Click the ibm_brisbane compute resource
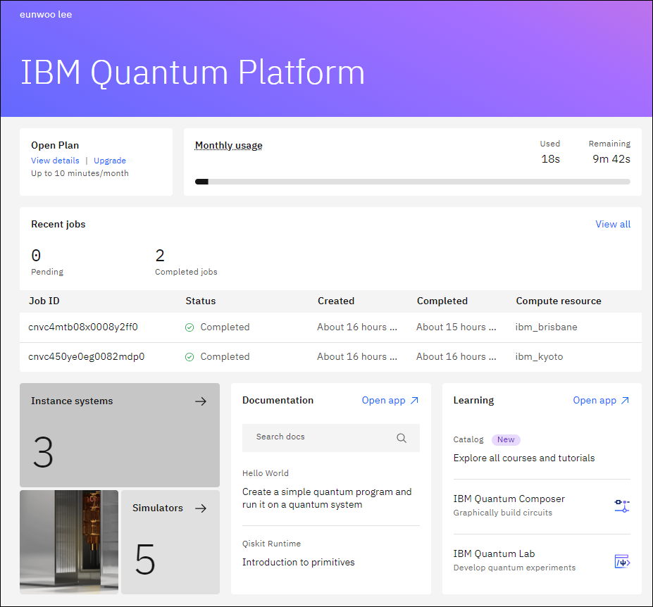653x607 pixels. (x=546, y=327)
